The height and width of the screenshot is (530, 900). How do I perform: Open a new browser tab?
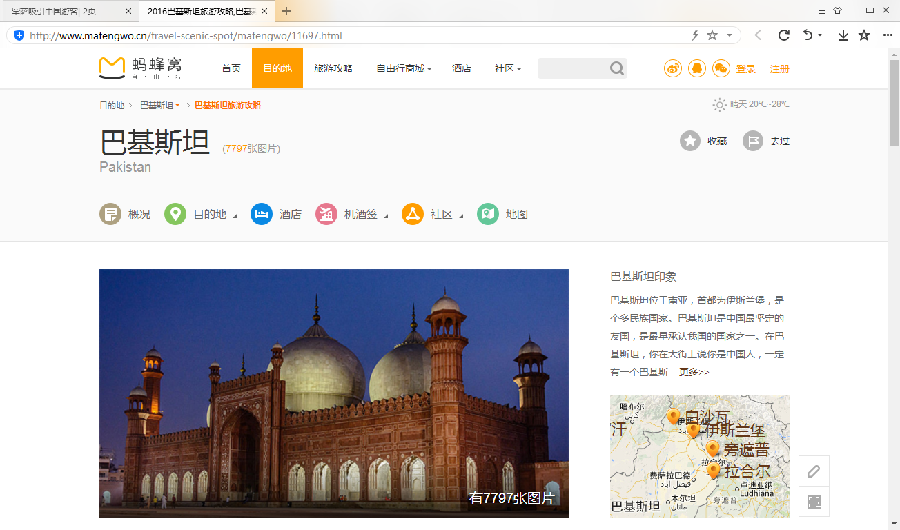click(286, 11)
